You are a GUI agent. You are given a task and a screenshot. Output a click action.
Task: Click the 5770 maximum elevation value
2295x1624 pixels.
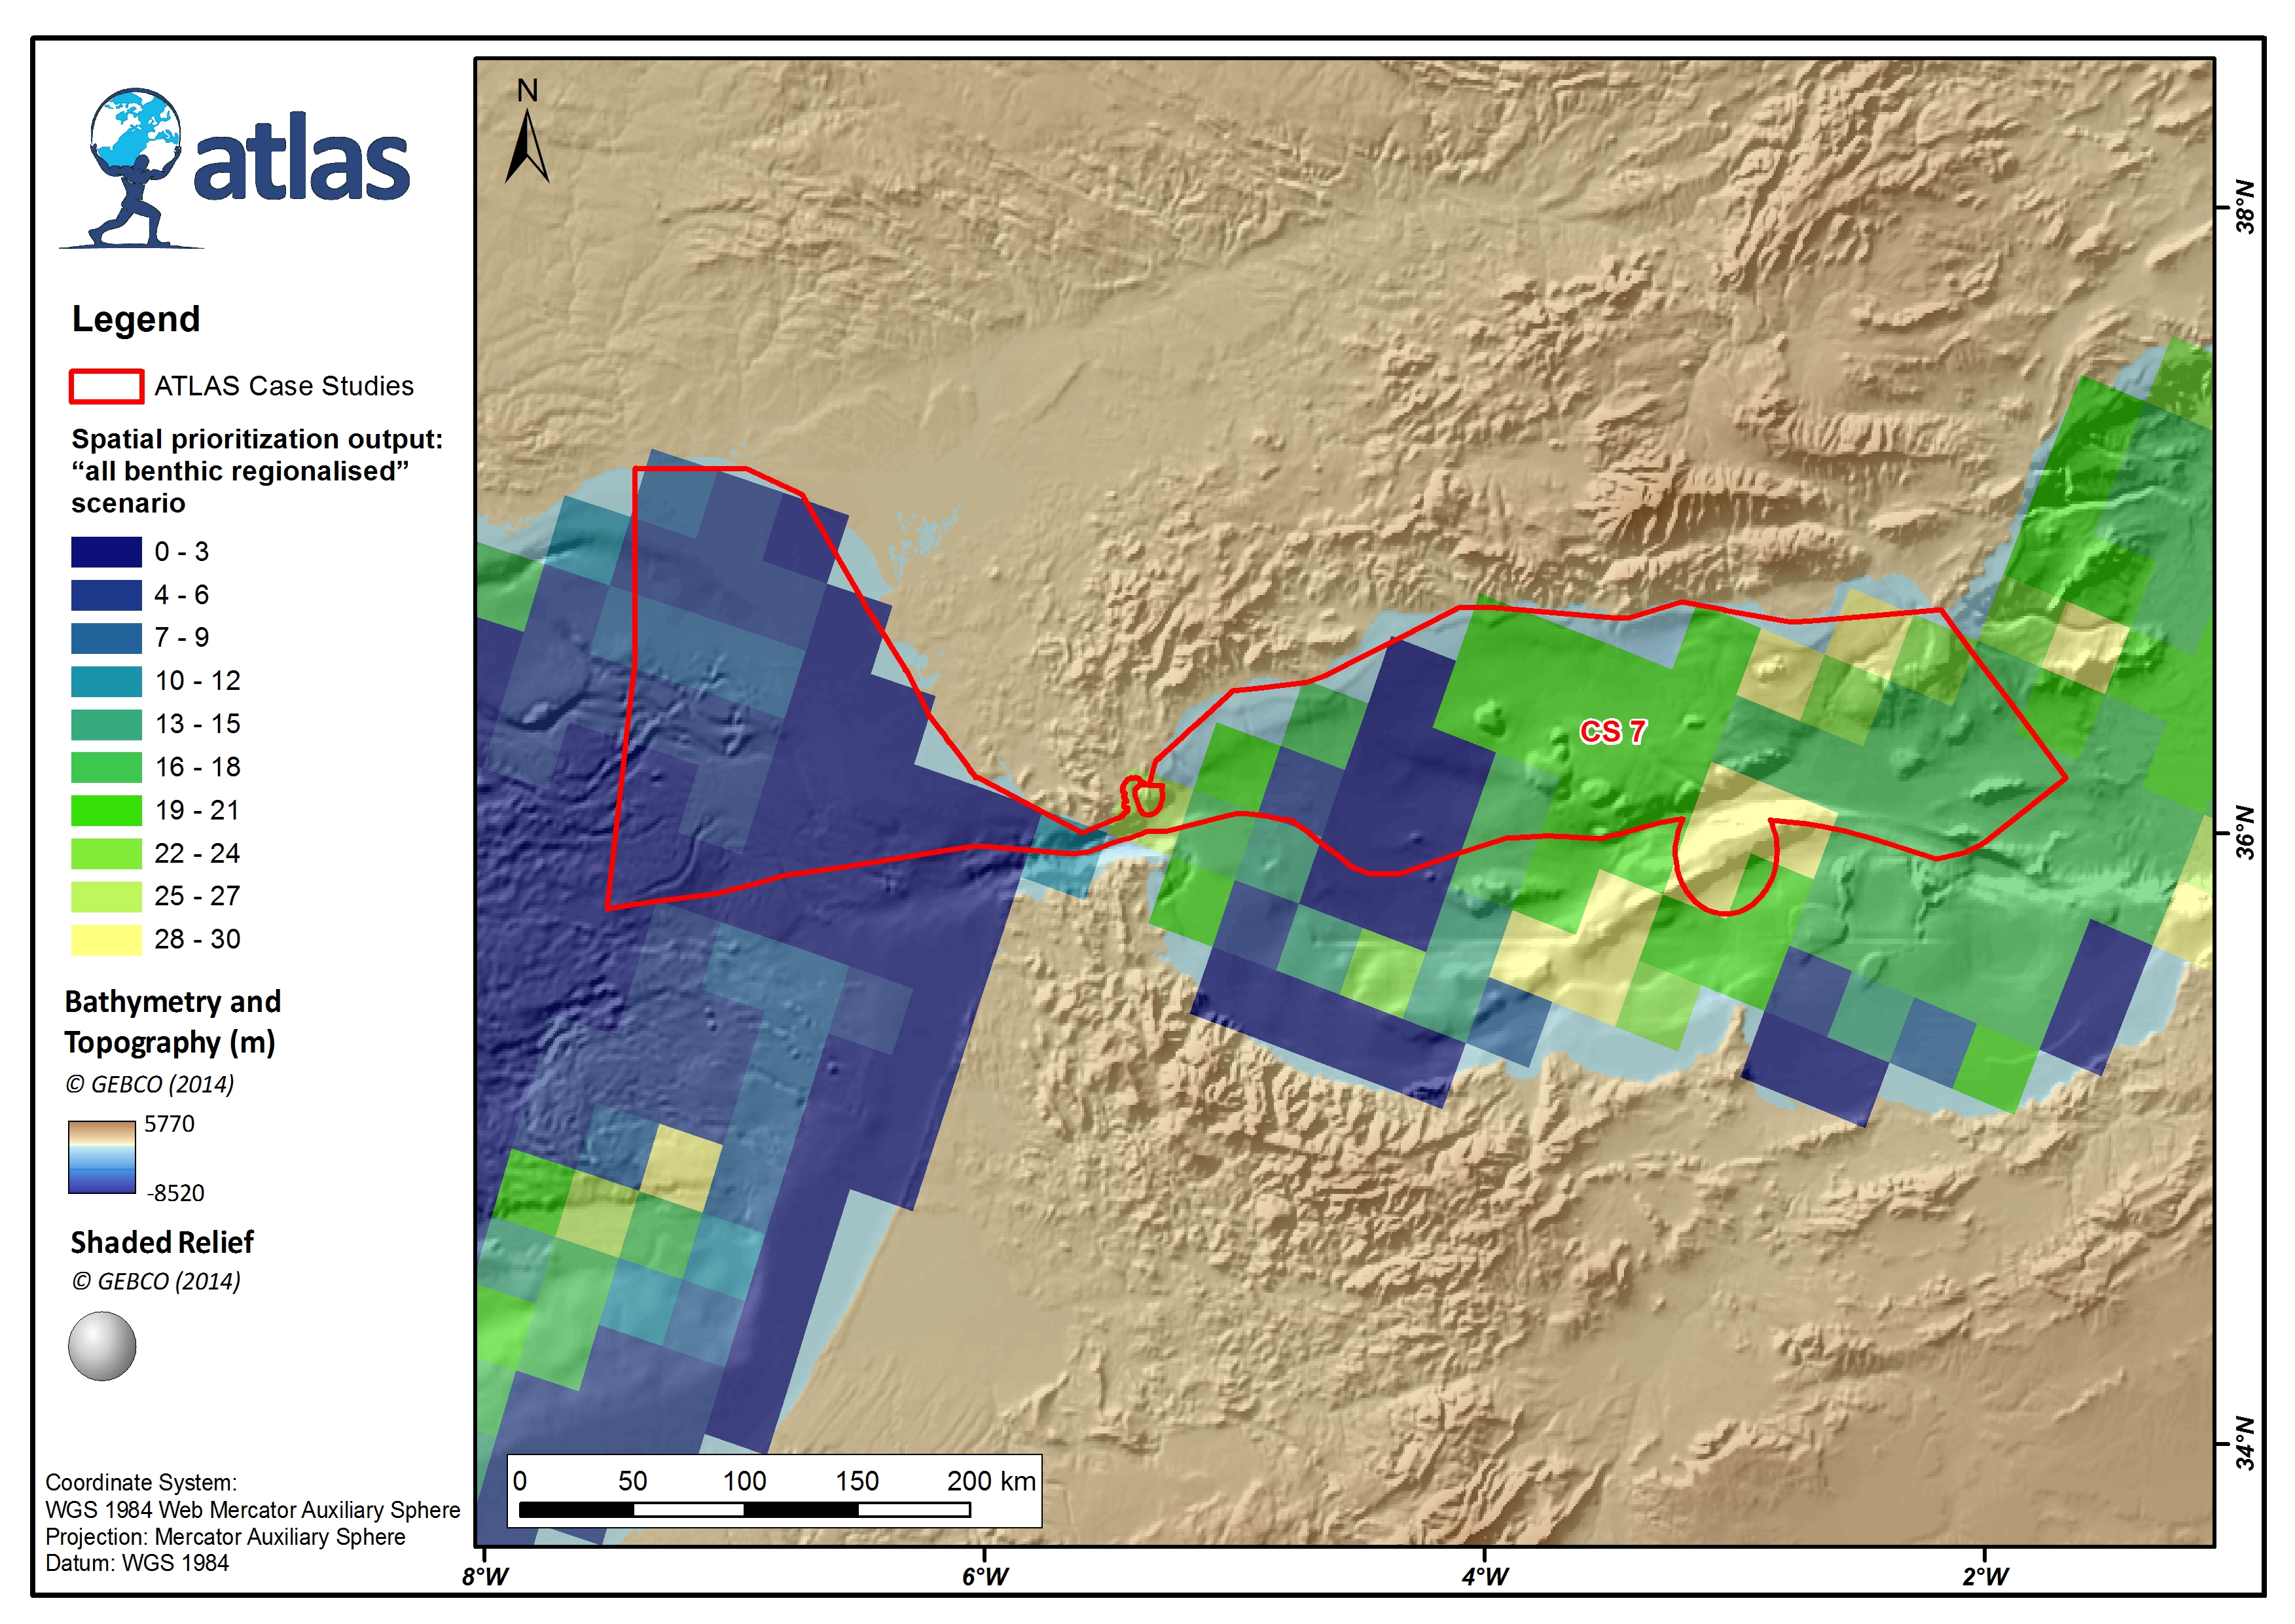169,1124
